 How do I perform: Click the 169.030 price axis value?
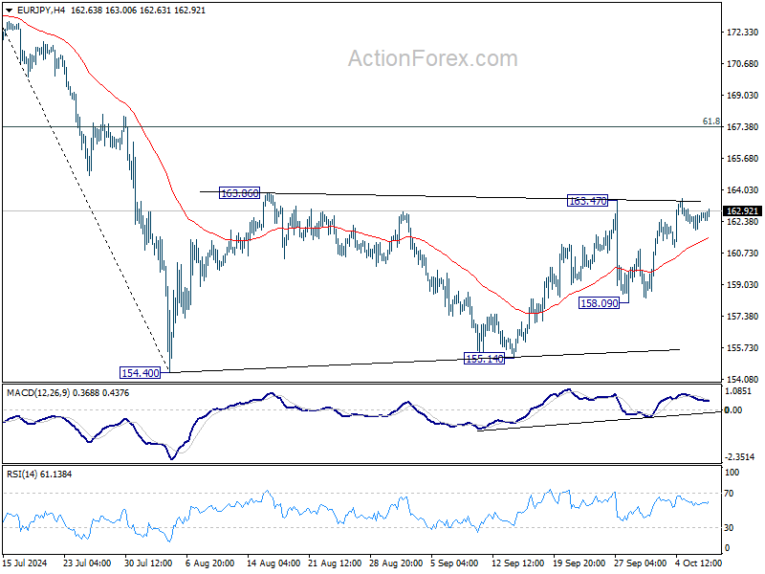[742, 95]
